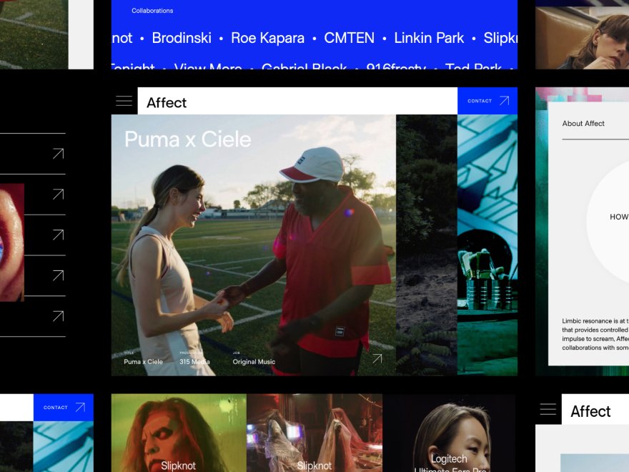Open the Logitech project thumbnail
Viewport: 629px width, 472px height.
tap(450, 433)
